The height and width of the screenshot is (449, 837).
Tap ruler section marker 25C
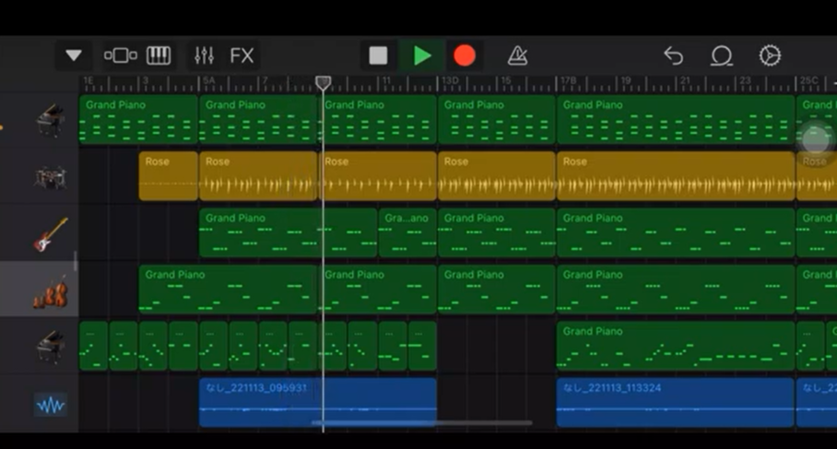pos(809,81)
